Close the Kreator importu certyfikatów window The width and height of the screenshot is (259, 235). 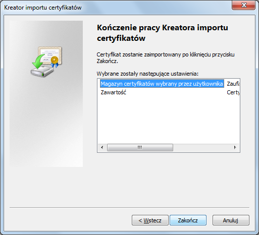pyautogui.click(x=243, y=5)
